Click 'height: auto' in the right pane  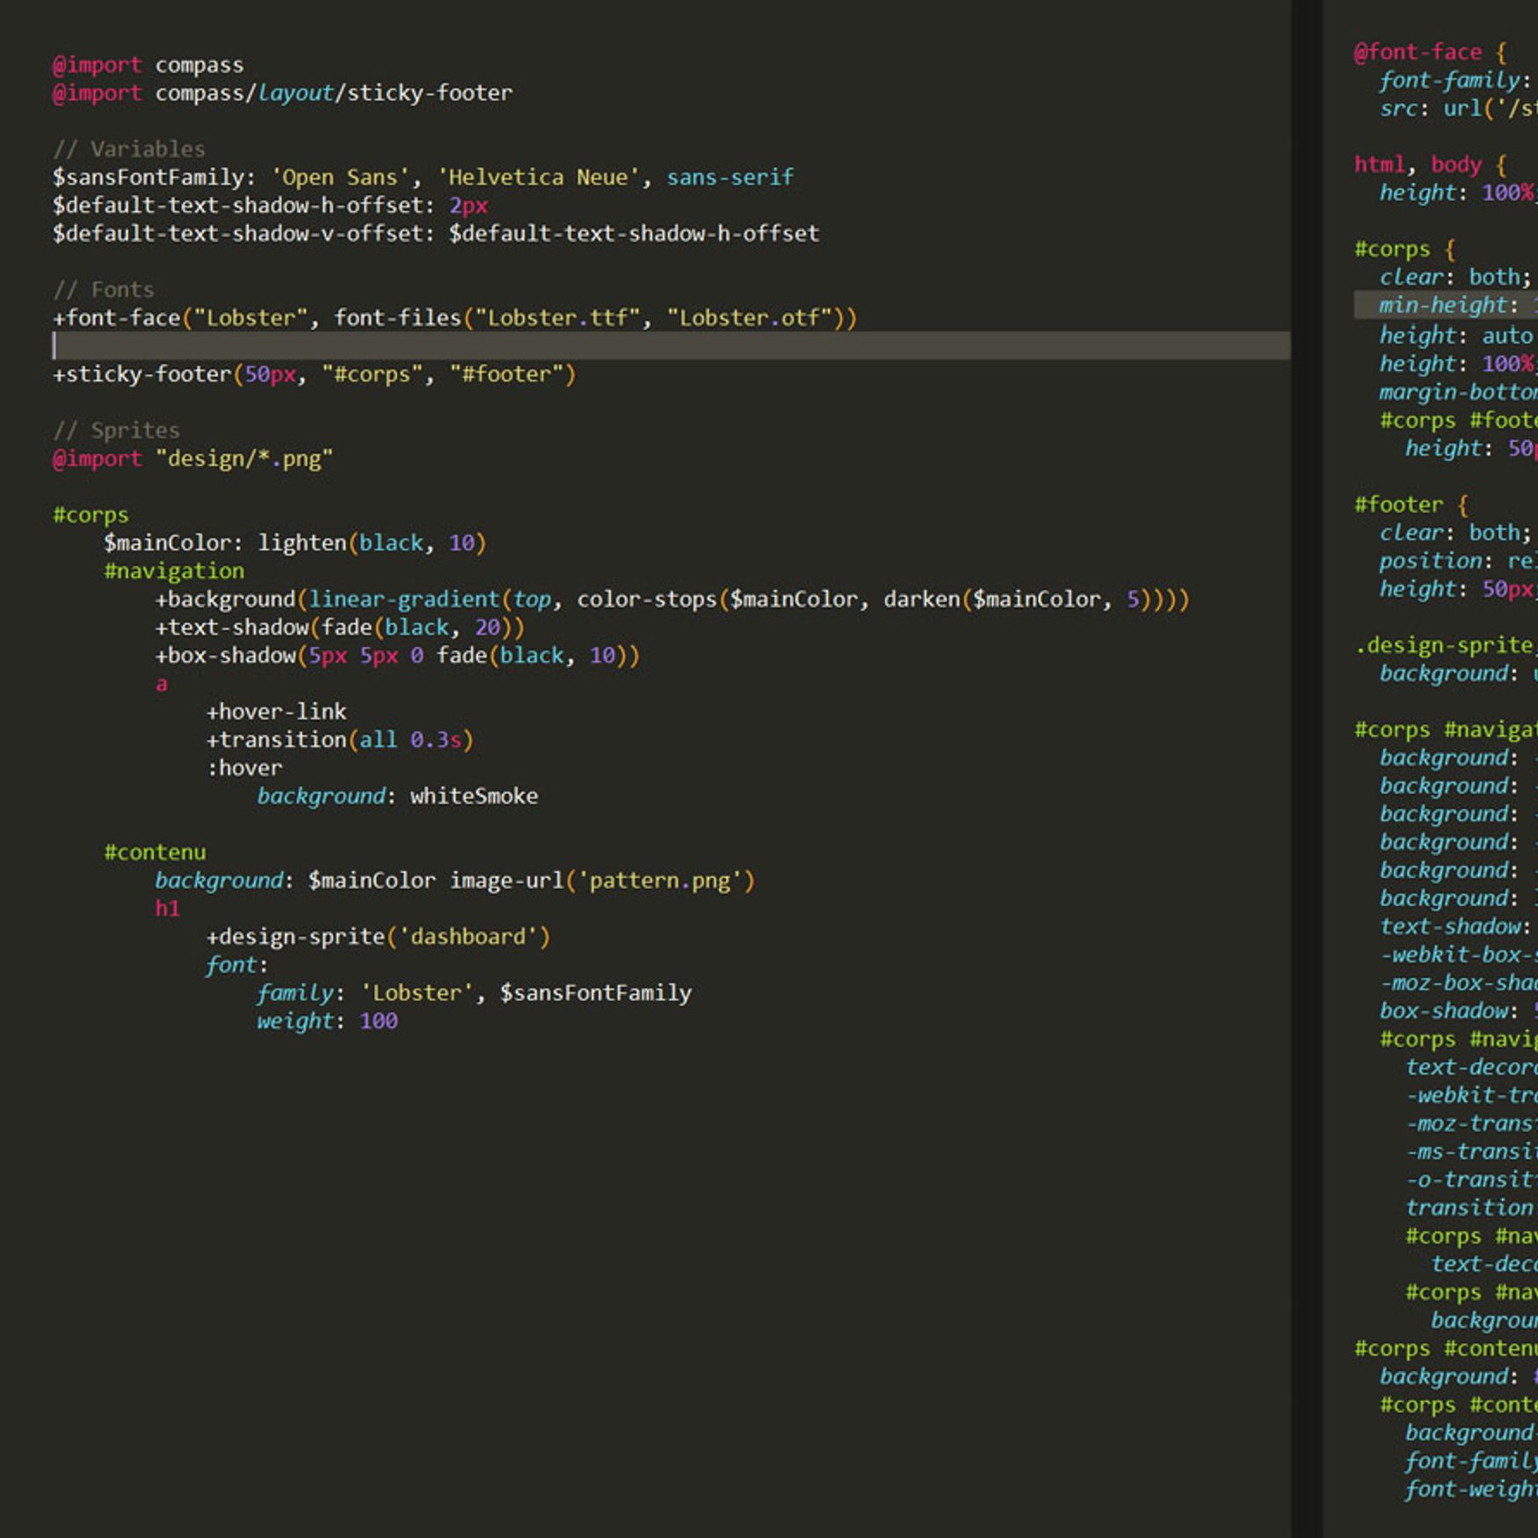(1456, 336)
